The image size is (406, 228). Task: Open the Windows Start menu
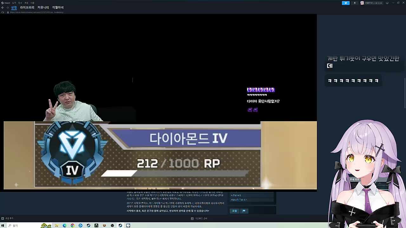click(x=3, y=225)
